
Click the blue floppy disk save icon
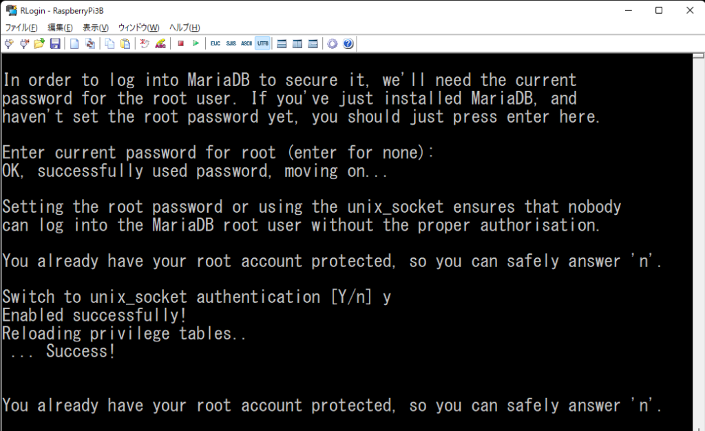click(55, 43)
